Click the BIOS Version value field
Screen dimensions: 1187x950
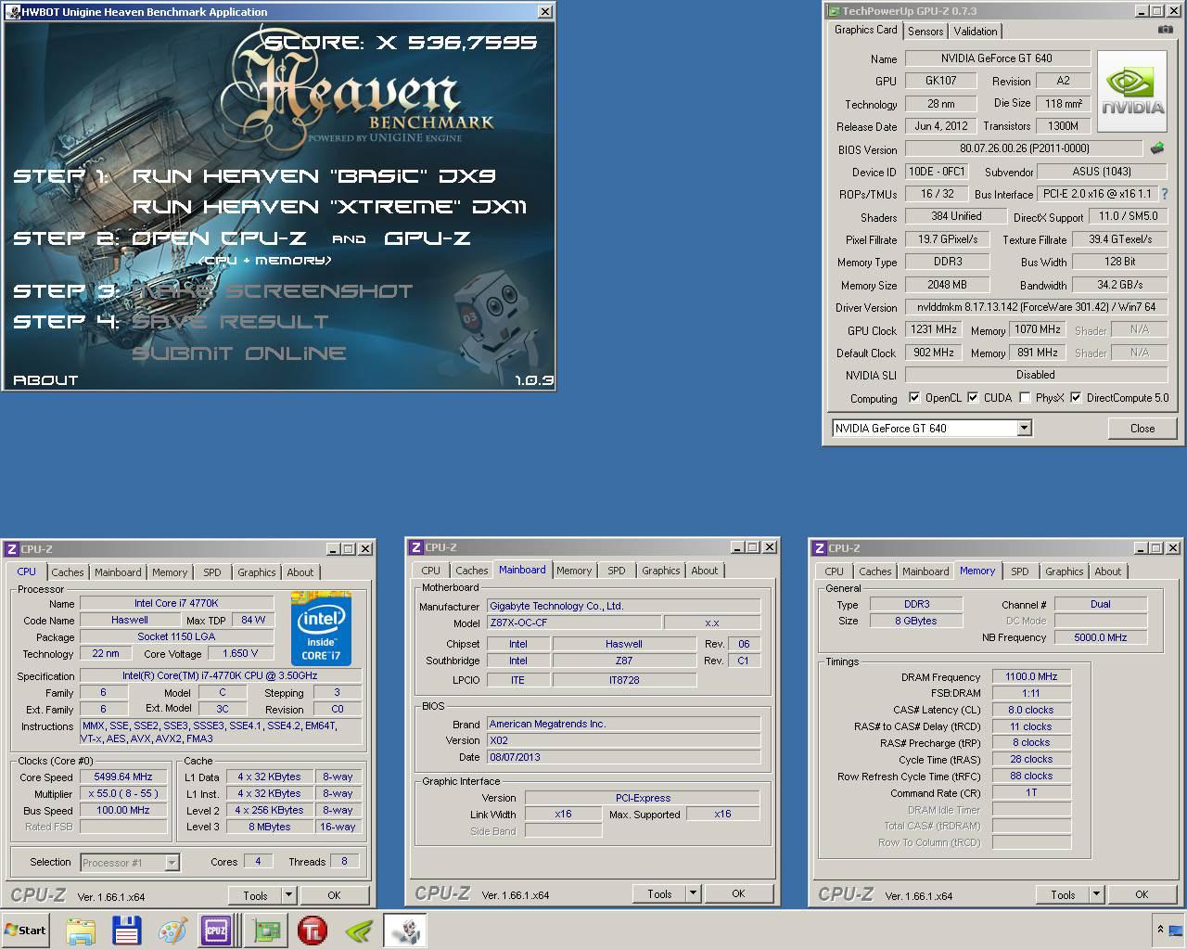tap(1024, 148)
